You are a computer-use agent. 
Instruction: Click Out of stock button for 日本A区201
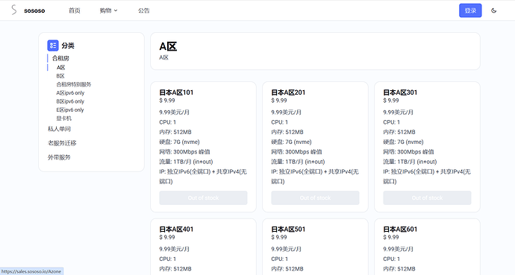click(315, 198)
